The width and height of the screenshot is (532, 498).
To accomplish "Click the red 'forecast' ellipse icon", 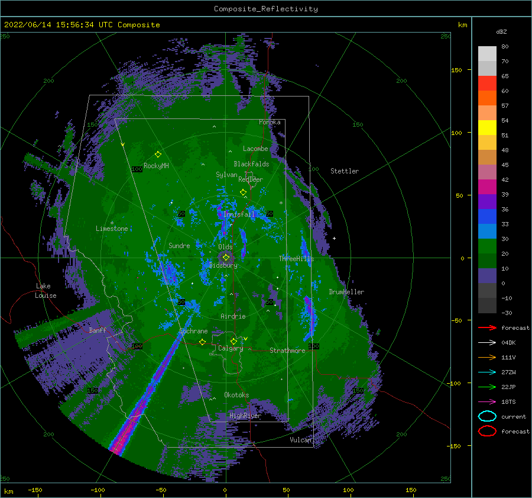I will (x=487, y=431).
